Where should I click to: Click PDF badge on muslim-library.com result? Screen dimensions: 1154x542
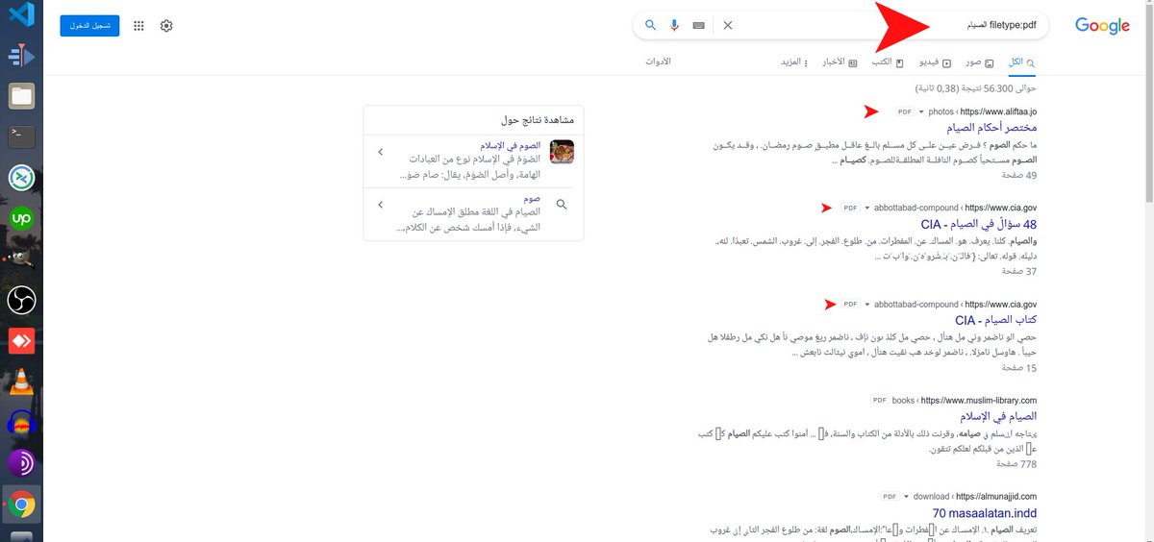pos(880,401)
